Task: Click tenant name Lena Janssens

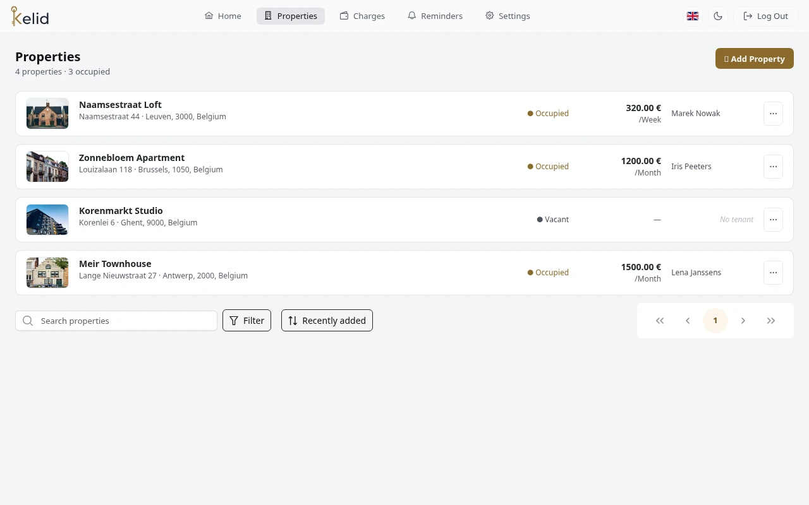Action: [x=696, y=273]
